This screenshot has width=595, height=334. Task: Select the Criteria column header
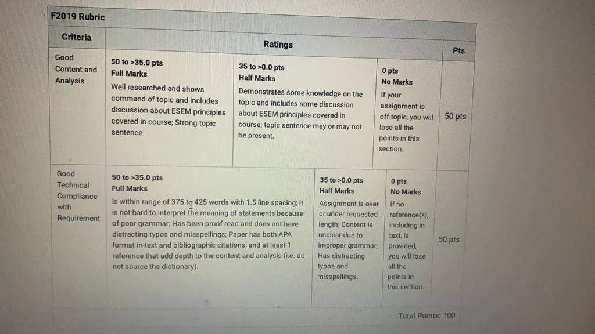(x=76, y=37)
